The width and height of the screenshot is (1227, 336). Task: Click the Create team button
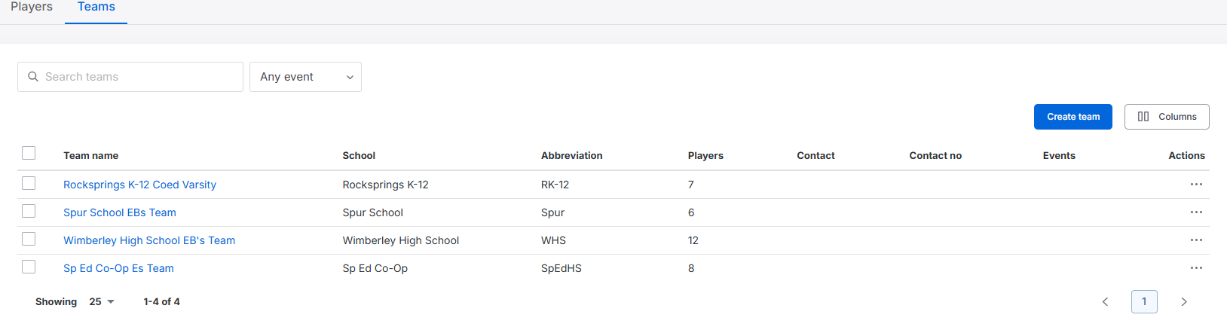pos(1073,117)
